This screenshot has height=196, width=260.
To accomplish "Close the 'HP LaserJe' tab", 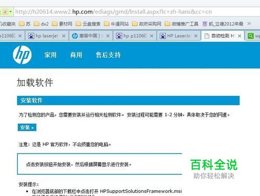I will [x=196, y=36].
